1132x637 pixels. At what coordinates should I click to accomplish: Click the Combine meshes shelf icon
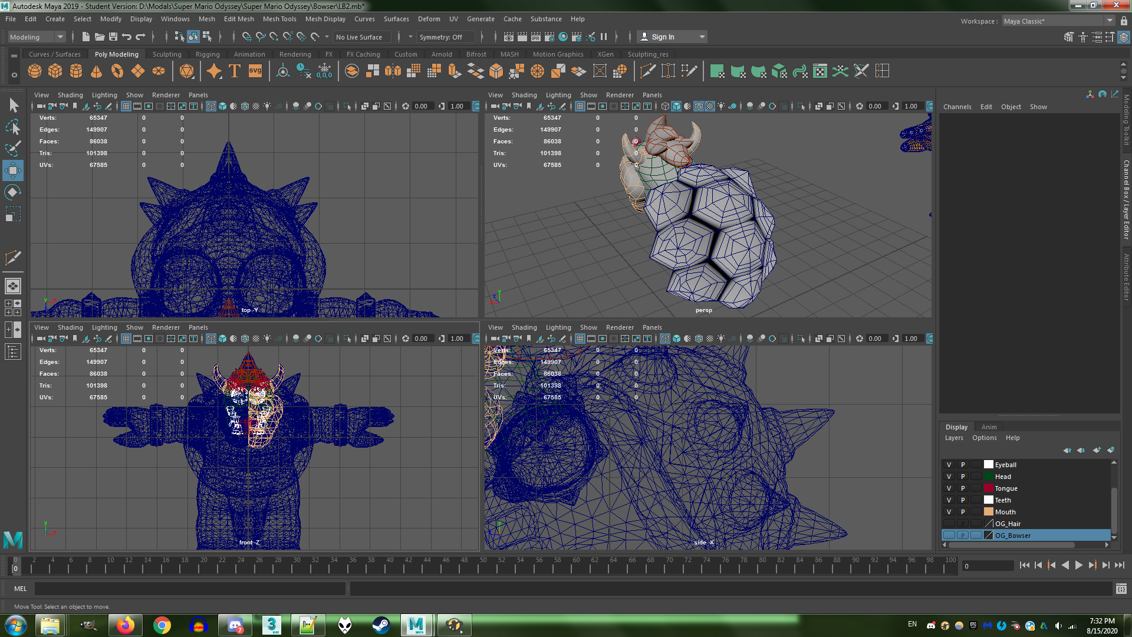(x=352, y=71)
